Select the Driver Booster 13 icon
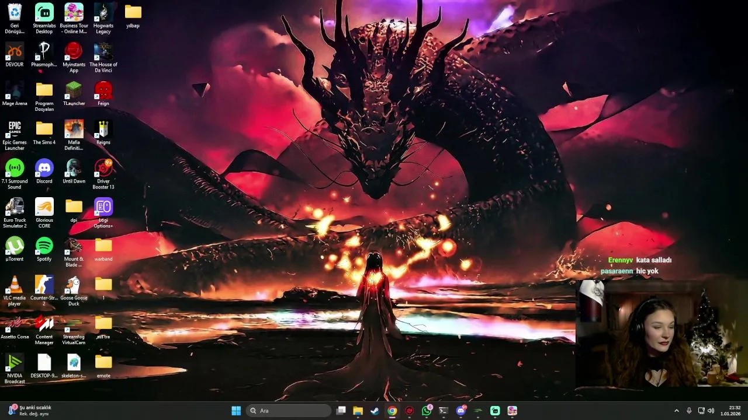Image resolution: width=748 pixels, height=420 pixels. pyautogui.click(x=103, y=174)
